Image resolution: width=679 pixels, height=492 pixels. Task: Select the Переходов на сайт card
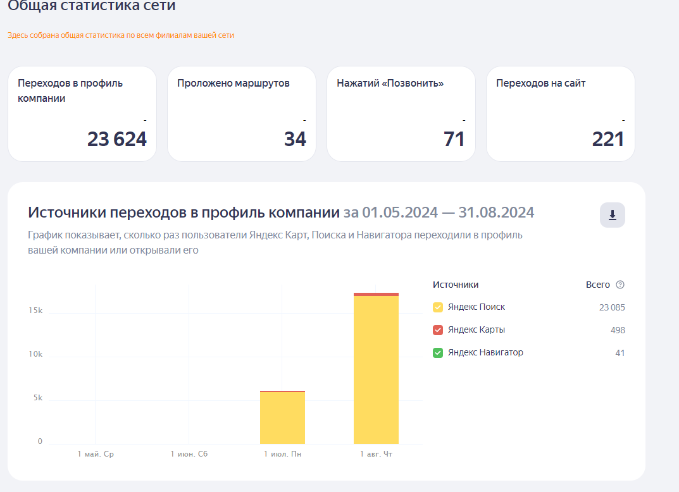[x=560, y=114]
